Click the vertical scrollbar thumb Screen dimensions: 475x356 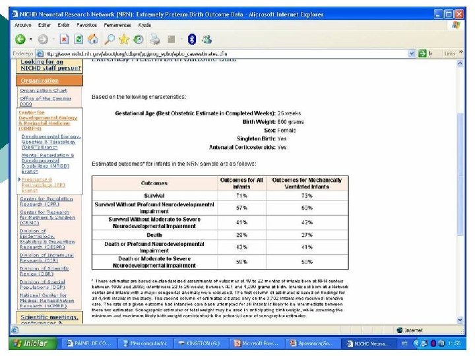460,174
